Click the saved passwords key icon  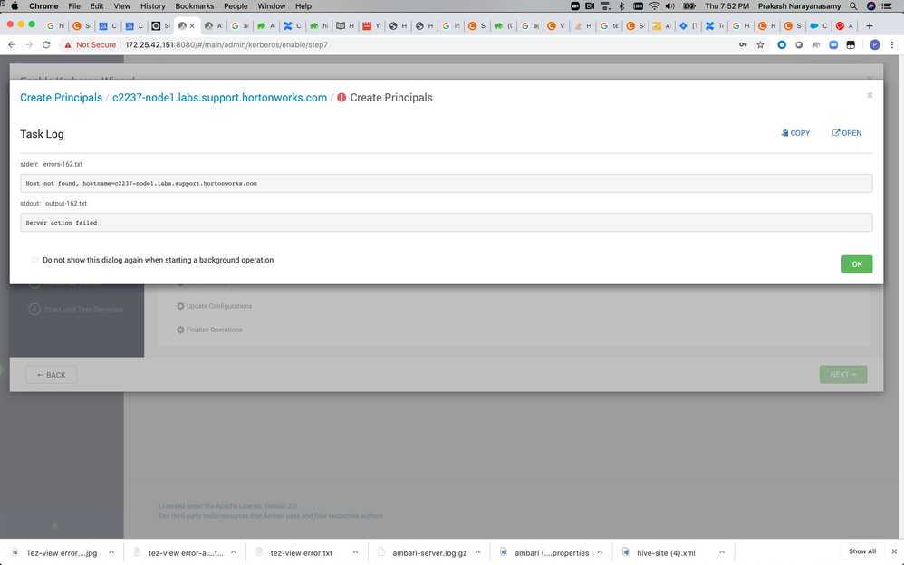coord(743,44)
